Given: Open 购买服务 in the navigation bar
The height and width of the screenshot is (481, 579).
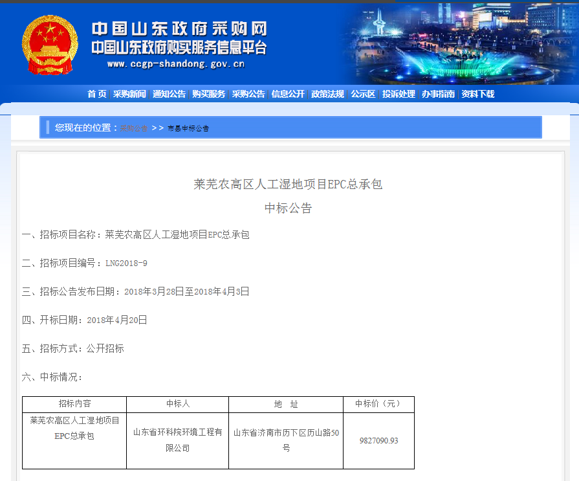Looking at the screenshot, I should 208,95.
